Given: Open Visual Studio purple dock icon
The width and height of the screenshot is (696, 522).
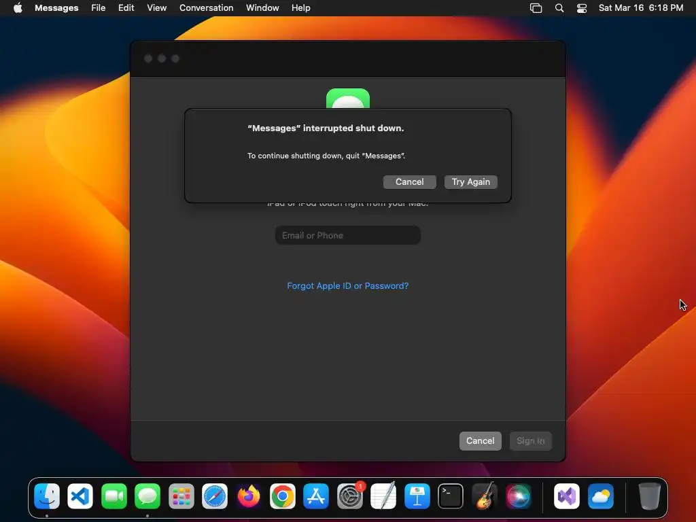Looking at the screenshot, I should click(x=567, y=495).
